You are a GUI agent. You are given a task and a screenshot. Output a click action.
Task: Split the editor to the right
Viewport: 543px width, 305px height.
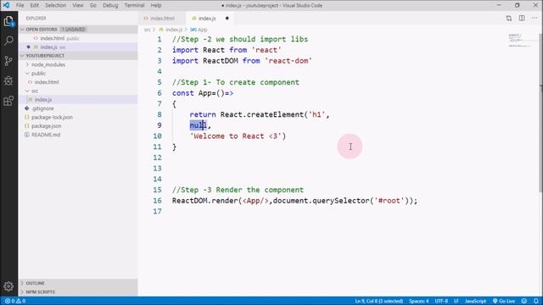pos(522,19)
